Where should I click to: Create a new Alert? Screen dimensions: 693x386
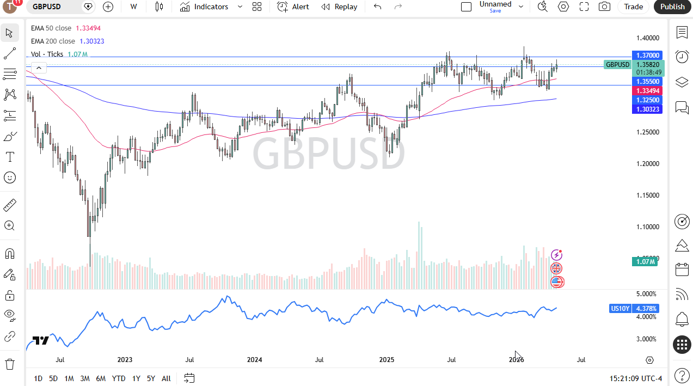293,7
